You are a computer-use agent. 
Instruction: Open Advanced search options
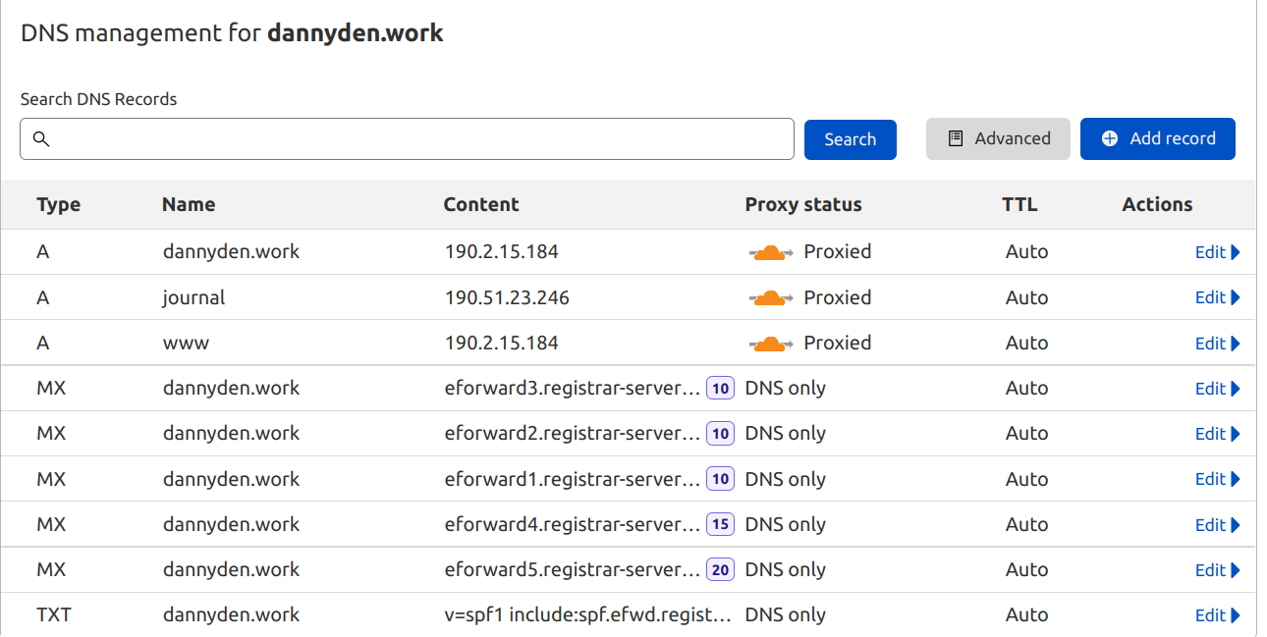[x=998, y=138]
